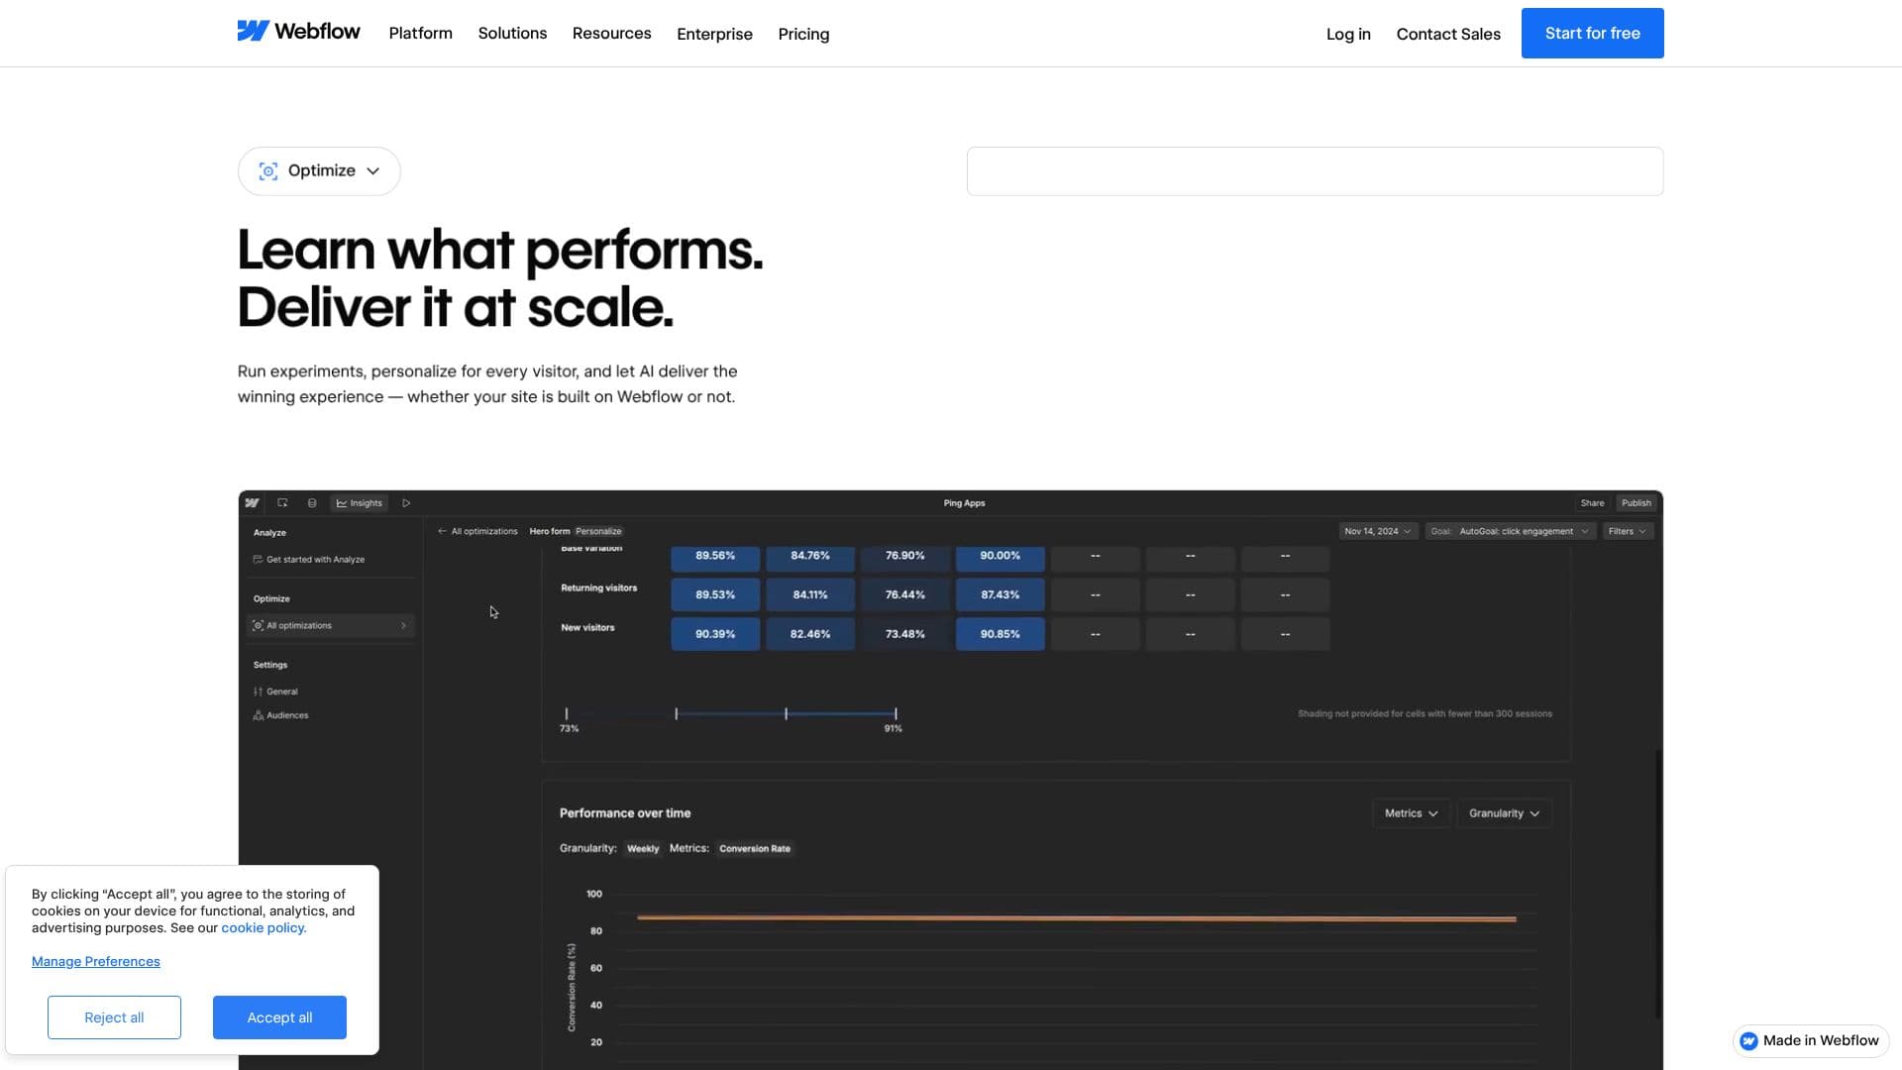Click the empty input field at top right
Screen dimensions: 1902x1070
tap(1315, 171)
